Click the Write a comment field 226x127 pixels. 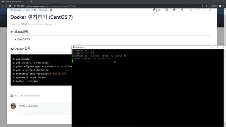click(x=45, y=109)
